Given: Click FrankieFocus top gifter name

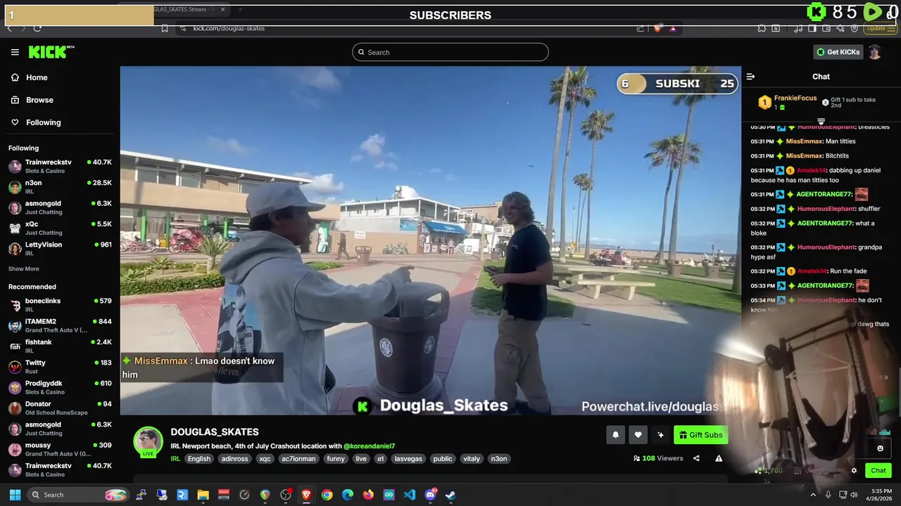Looking at the screenshot, I should [x=795, y=98].
